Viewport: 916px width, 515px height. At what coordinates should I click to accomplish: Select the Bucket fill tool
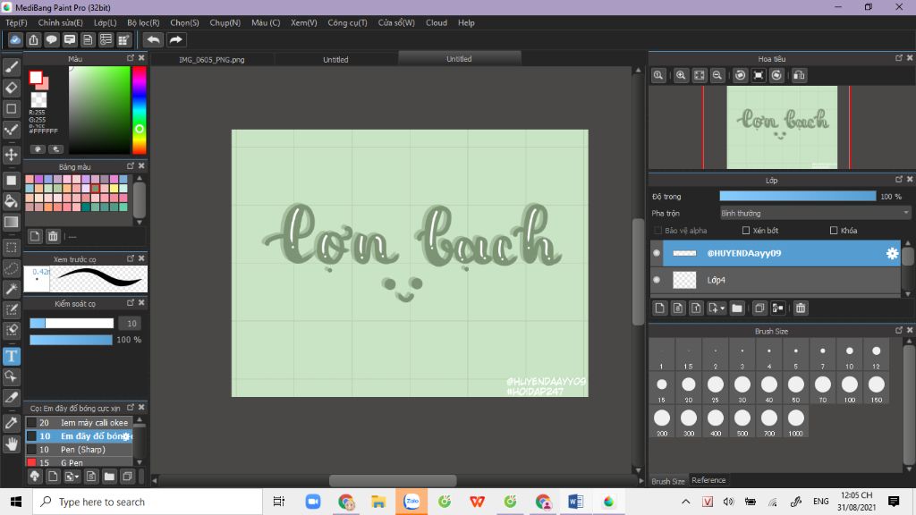tap(11, 201)
